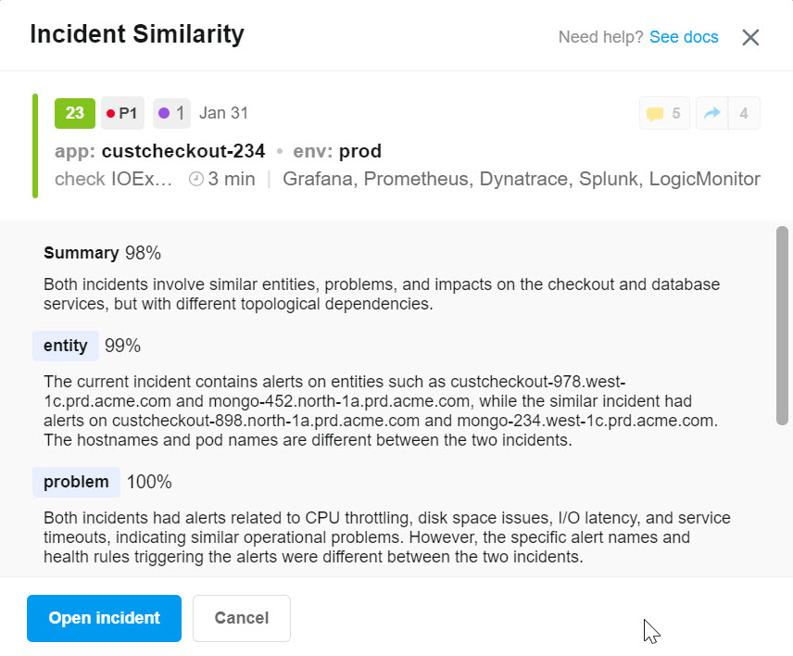793x656 pixels.
Task: Dismiss the dialog using Cancel
Action: (x=241, y=618)
